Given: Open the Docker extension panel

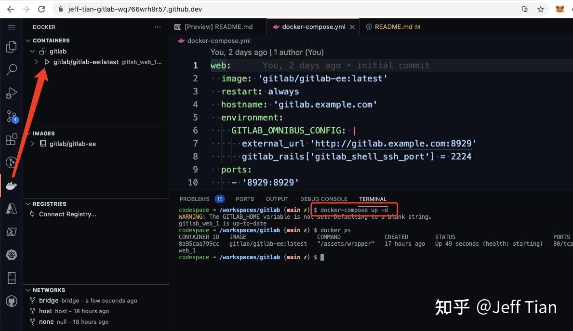Looking at the screenshot, I should (x=12, y=185).
